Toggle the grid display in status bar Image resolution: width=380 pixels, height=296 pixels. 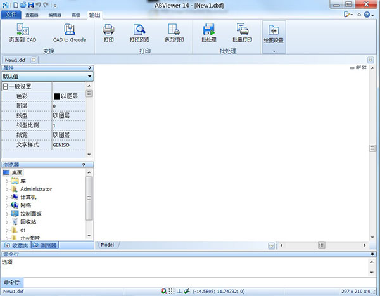(171, 292)
